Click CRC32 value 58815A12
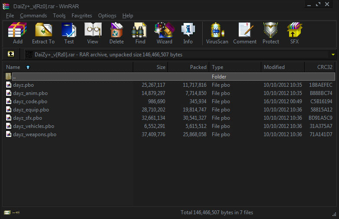This screenshot has width=339, height=219. coord(321,110)
